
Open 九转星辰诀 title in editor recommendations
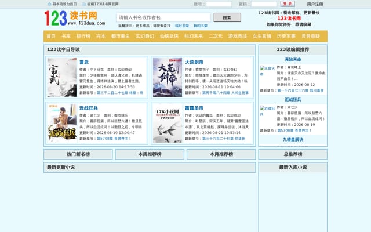pos(293,139)
